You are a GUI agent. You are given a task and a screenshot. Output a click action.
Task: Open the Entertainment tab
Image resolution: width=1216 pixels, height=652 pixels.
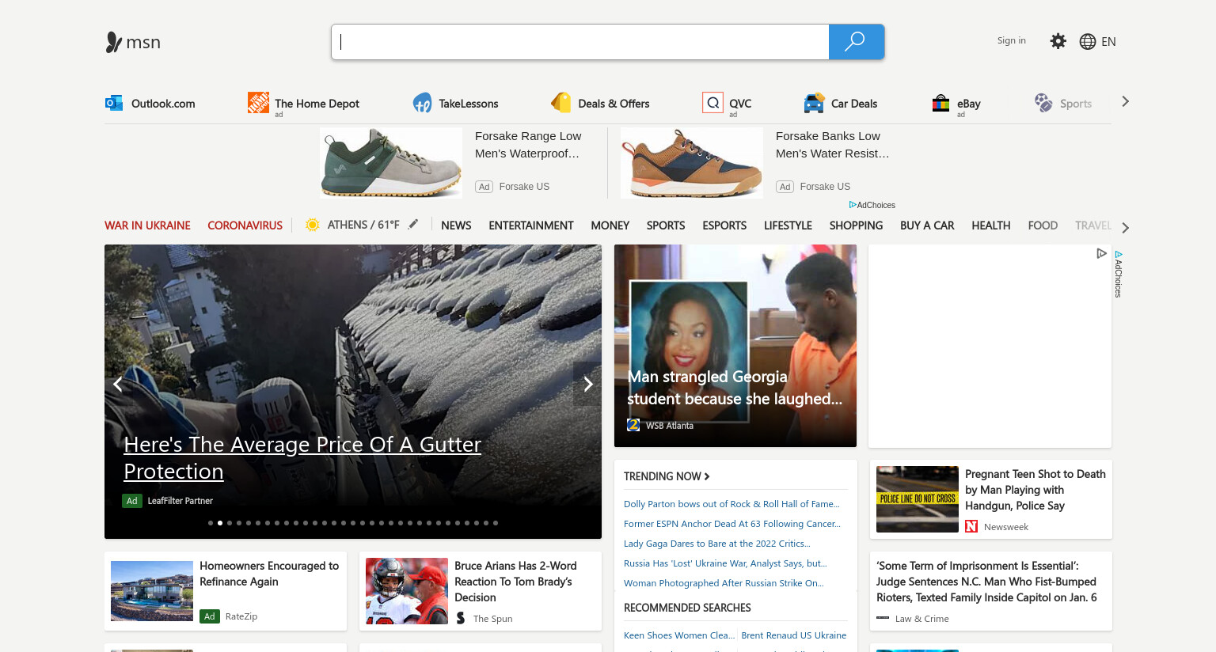coord(531,226)
